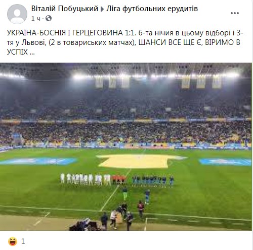
Task: Click the public globe privacy icon
Action: click(x=49, y=18)
